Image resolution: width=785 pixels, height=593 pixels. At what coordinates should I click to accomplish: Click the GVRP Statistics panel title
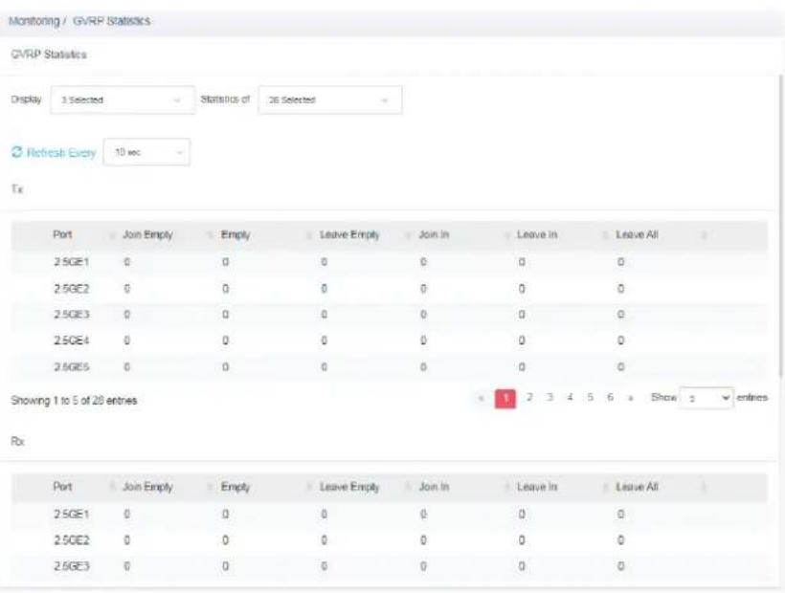(x=49, y=55)
